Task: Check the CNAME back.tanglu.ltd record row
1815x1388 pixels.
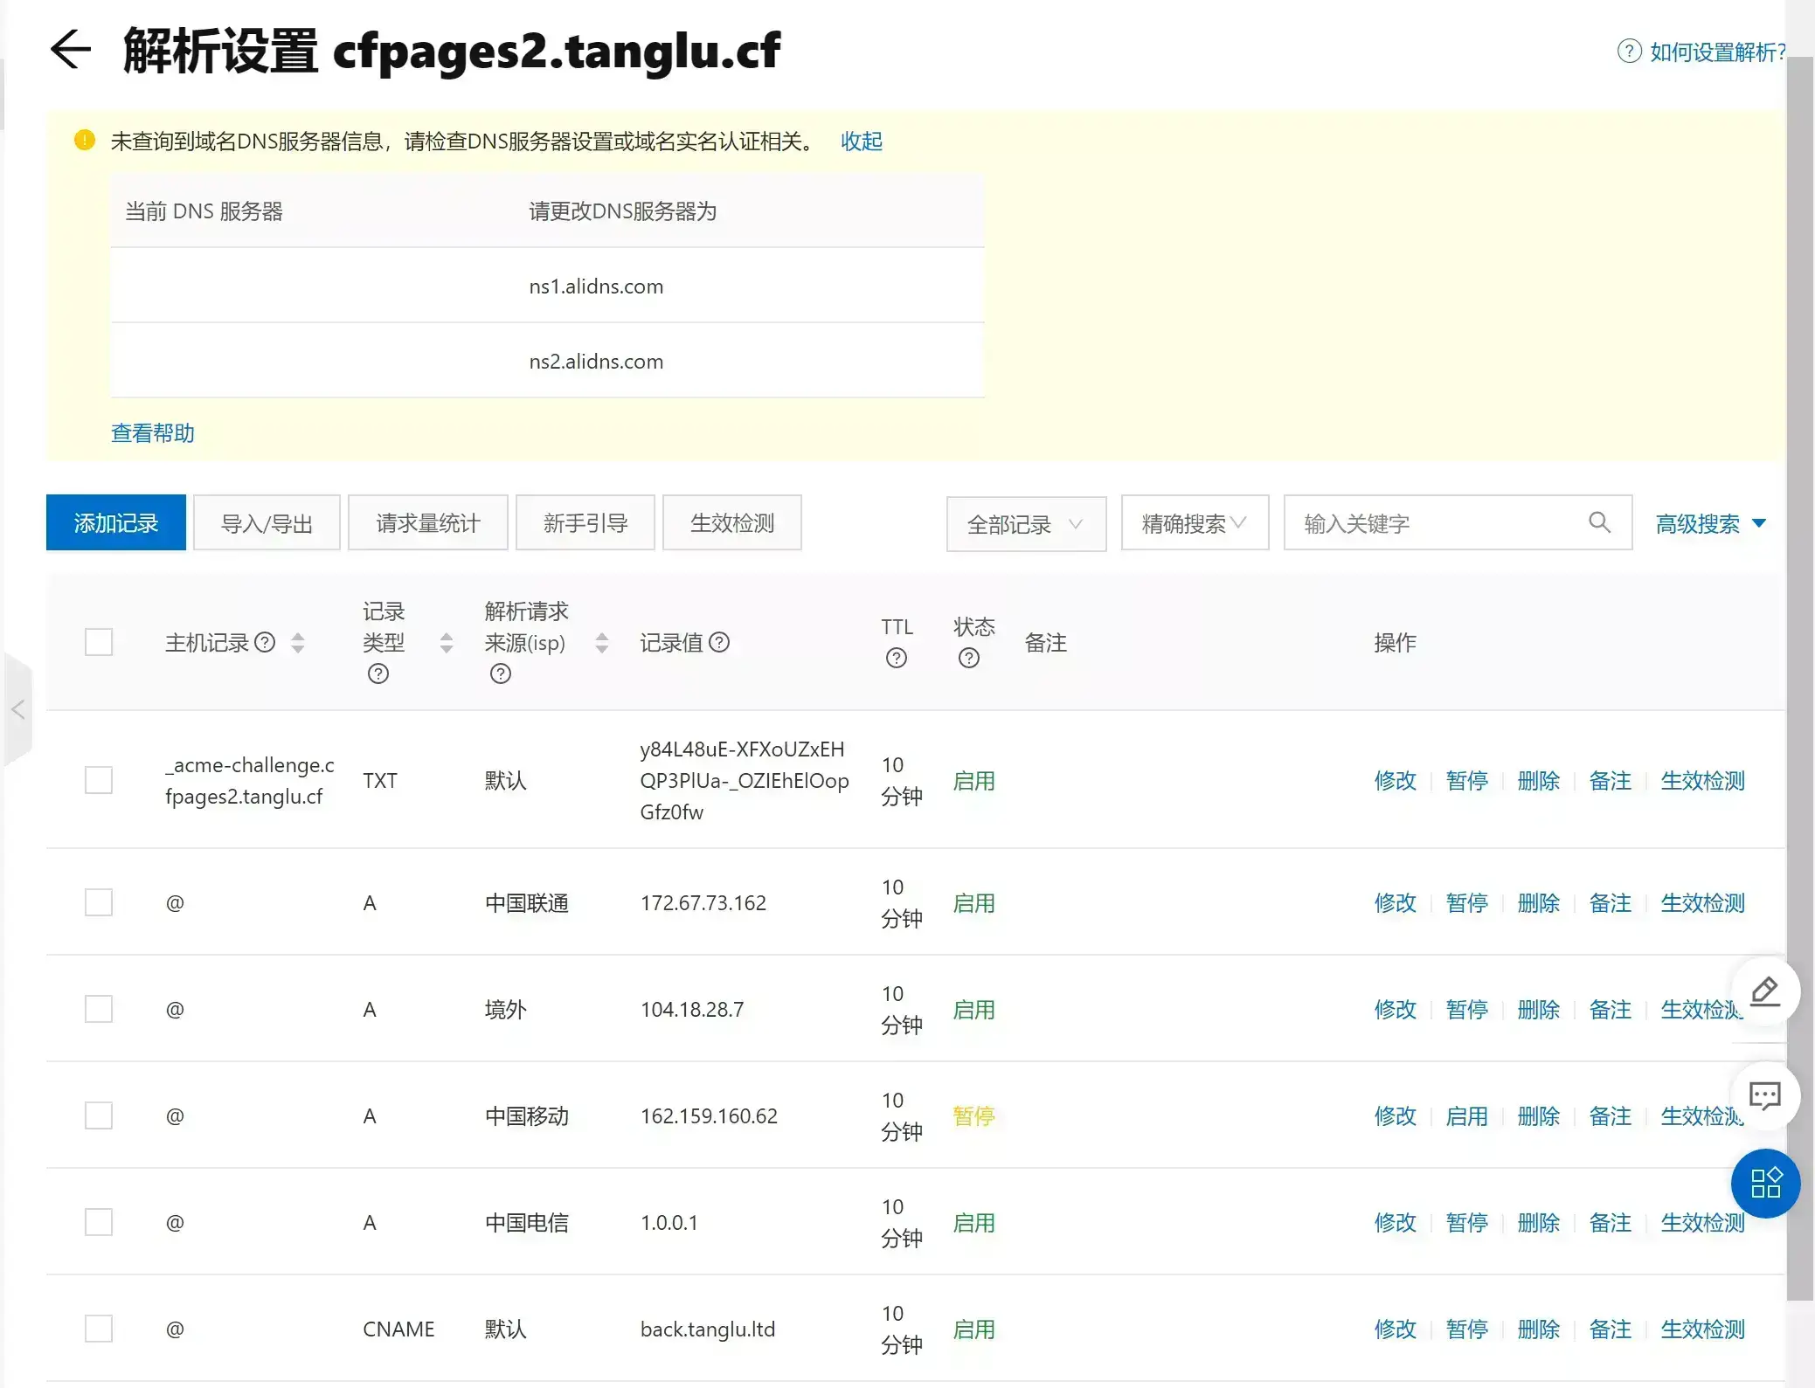Action: [x=99, y=1329]
